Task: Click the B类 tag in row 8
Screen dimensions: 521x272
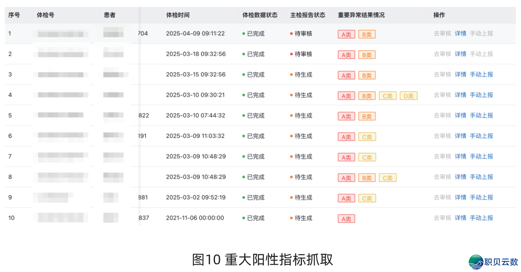Action: click(367, 178)
